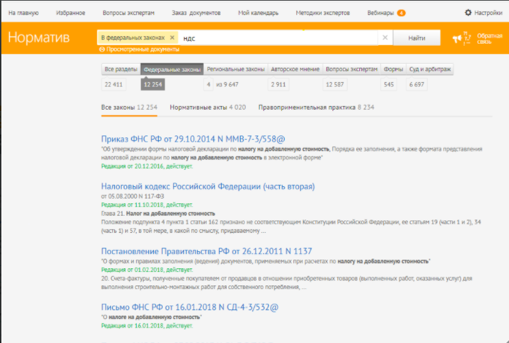Image resolution: width=509 pixels, height=343 pixels.
Task: Switch to the Формы tab
Action: click(393, 69)
